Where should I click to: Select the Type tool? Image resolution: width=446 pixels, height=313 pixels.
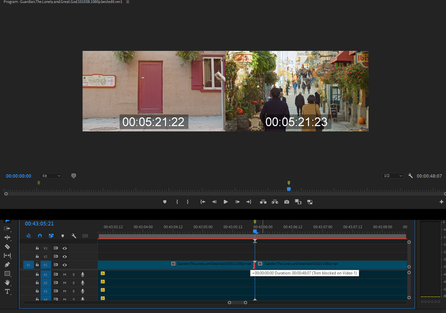7,291
